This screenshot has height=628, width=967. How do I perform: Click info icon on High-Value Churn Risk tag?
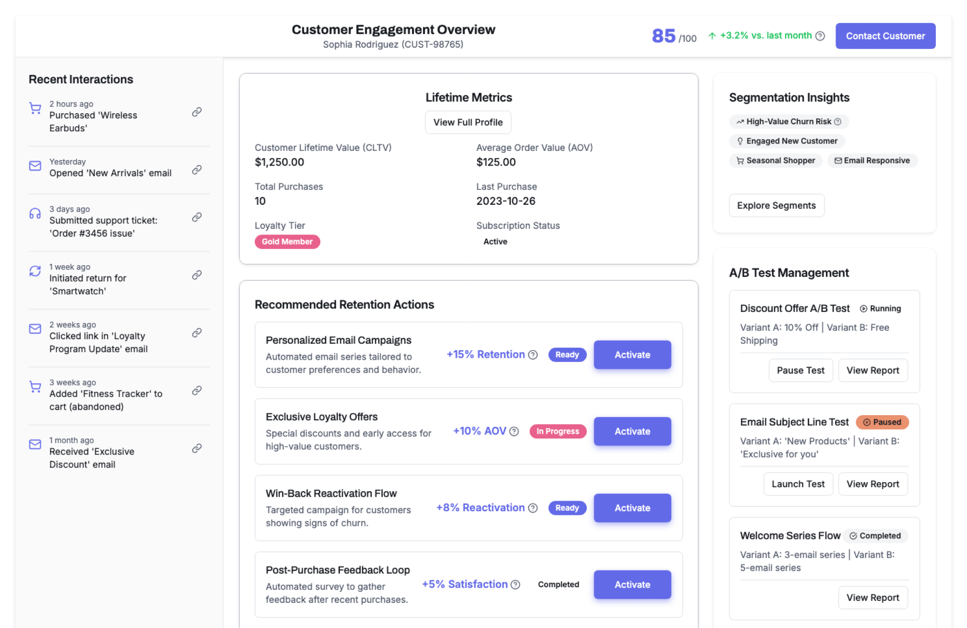click(838, 121)
